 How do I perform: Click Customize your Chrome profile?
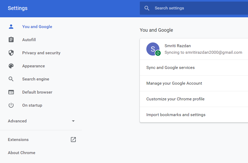point(175,99)
